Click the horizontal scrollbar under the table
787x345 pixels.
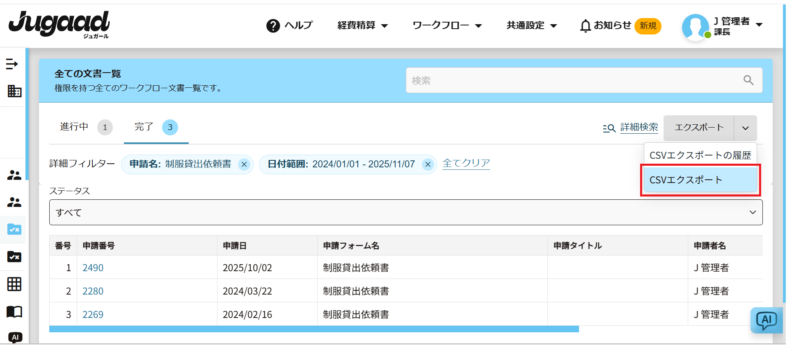pos(314,329)
